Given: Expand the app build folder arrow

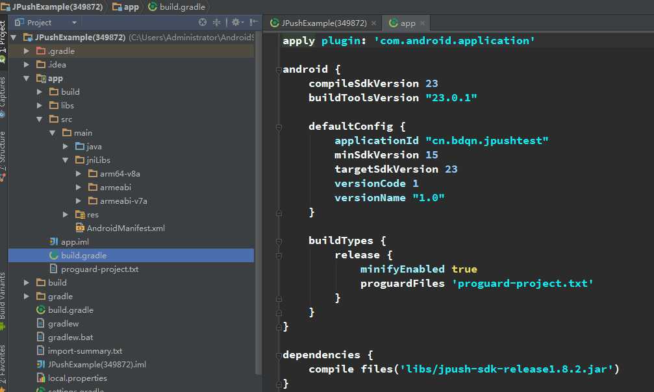Looking at the screenshot, I should (40, 92).
